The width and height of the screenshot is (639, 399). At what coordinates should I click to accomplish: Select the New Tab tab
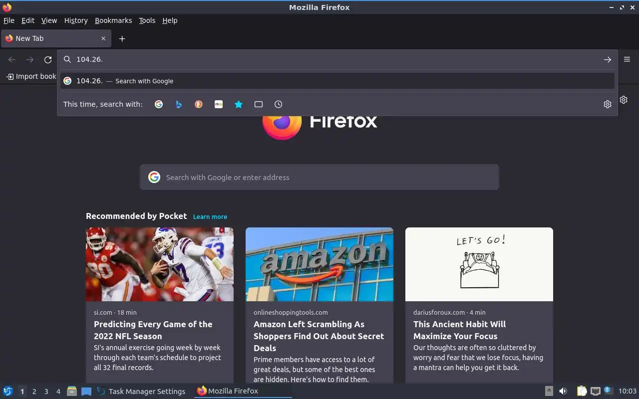[55, 38]
